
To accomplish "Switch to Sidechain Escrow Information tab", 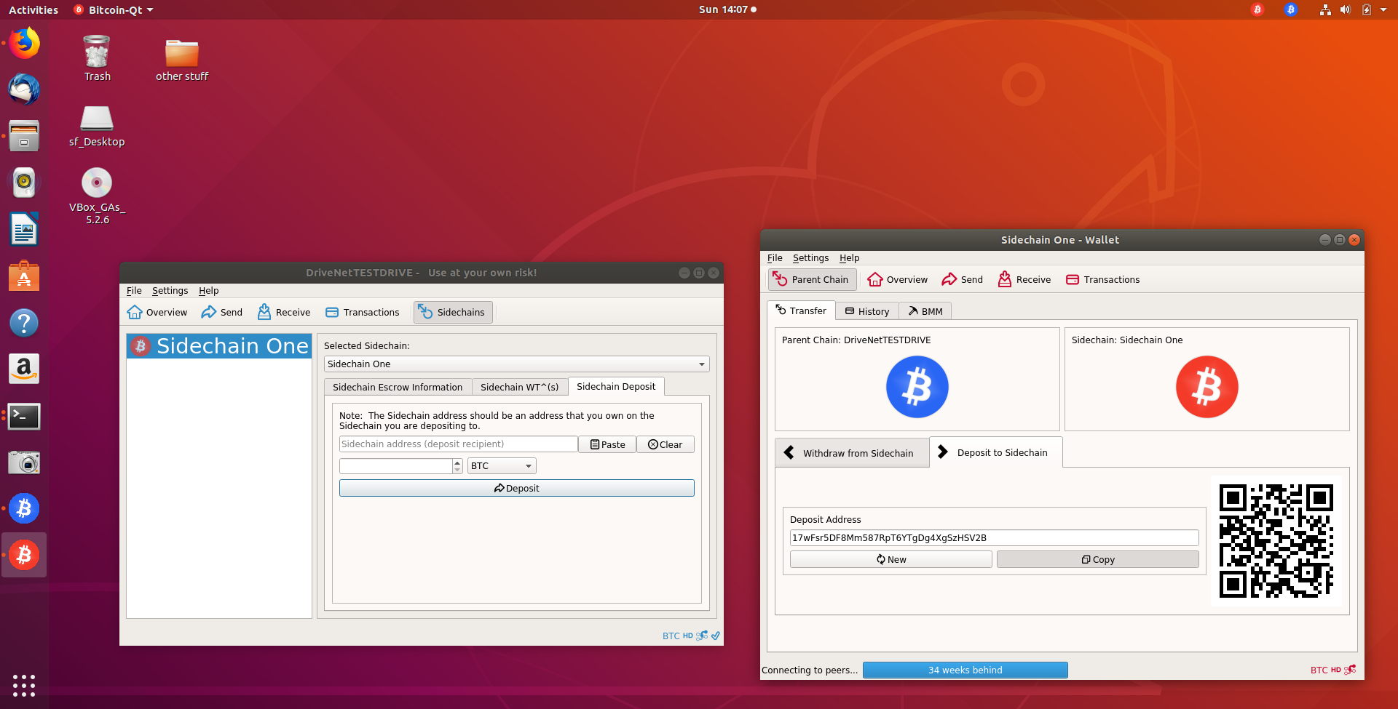I will 398,387.
